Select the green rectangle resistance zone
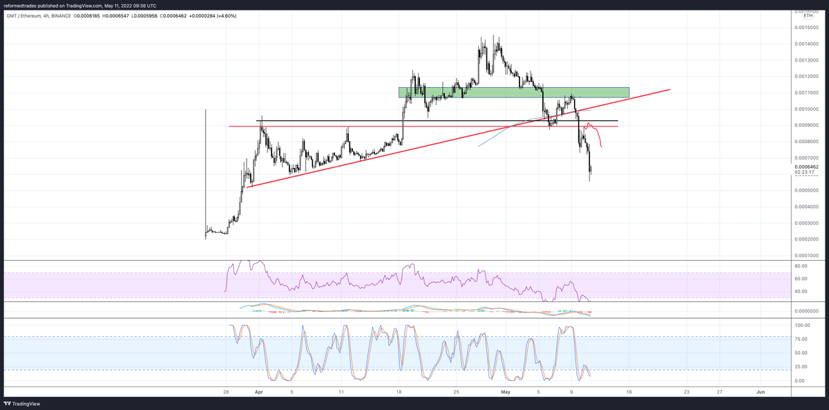The height and width of the screenshot is (410, 829). [513, 92]
